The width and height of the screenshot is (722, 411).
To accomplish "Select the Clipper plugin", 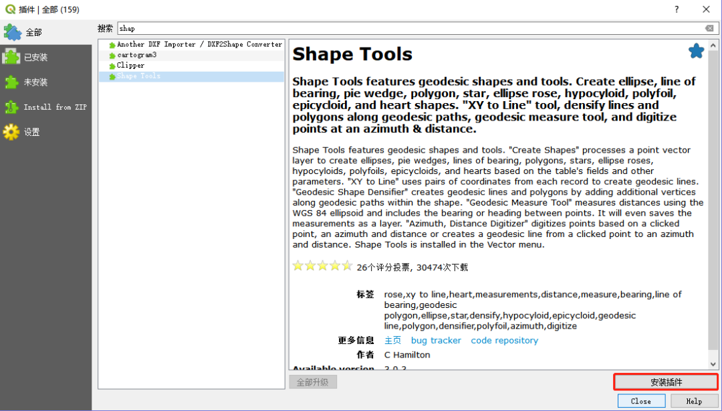I will click(192, 66).
